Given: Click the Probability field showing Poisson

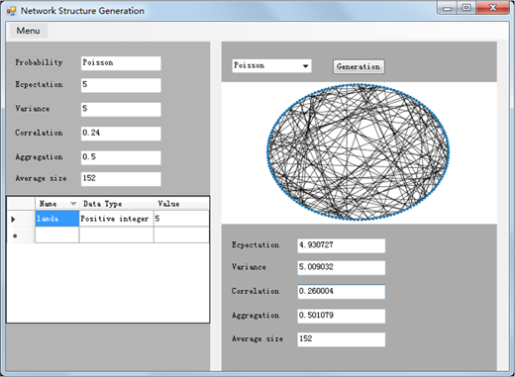Looking at the screenshot, I should click(x=121, y=63).
